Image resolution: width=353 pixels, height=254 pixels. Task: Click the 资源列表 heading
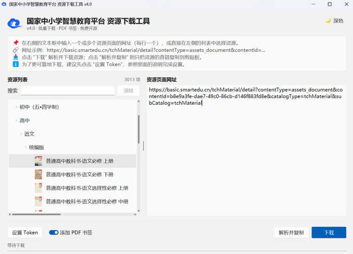pyautogui.click(x=17, y=80)
